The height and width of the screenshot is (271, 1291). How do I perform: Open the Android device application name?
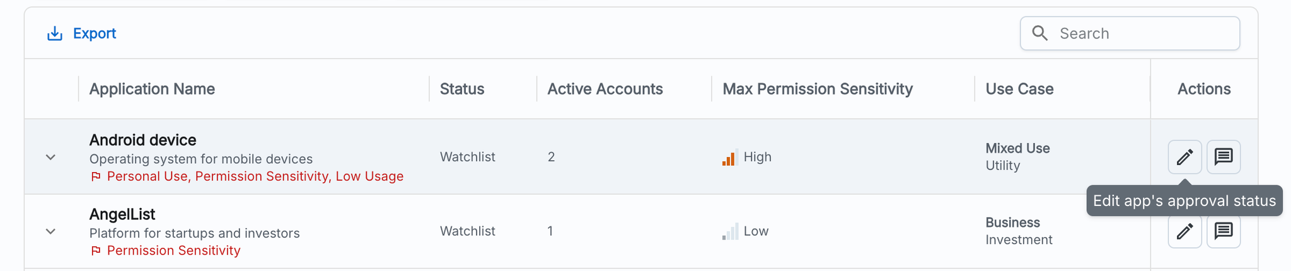[x=142, y=140]
